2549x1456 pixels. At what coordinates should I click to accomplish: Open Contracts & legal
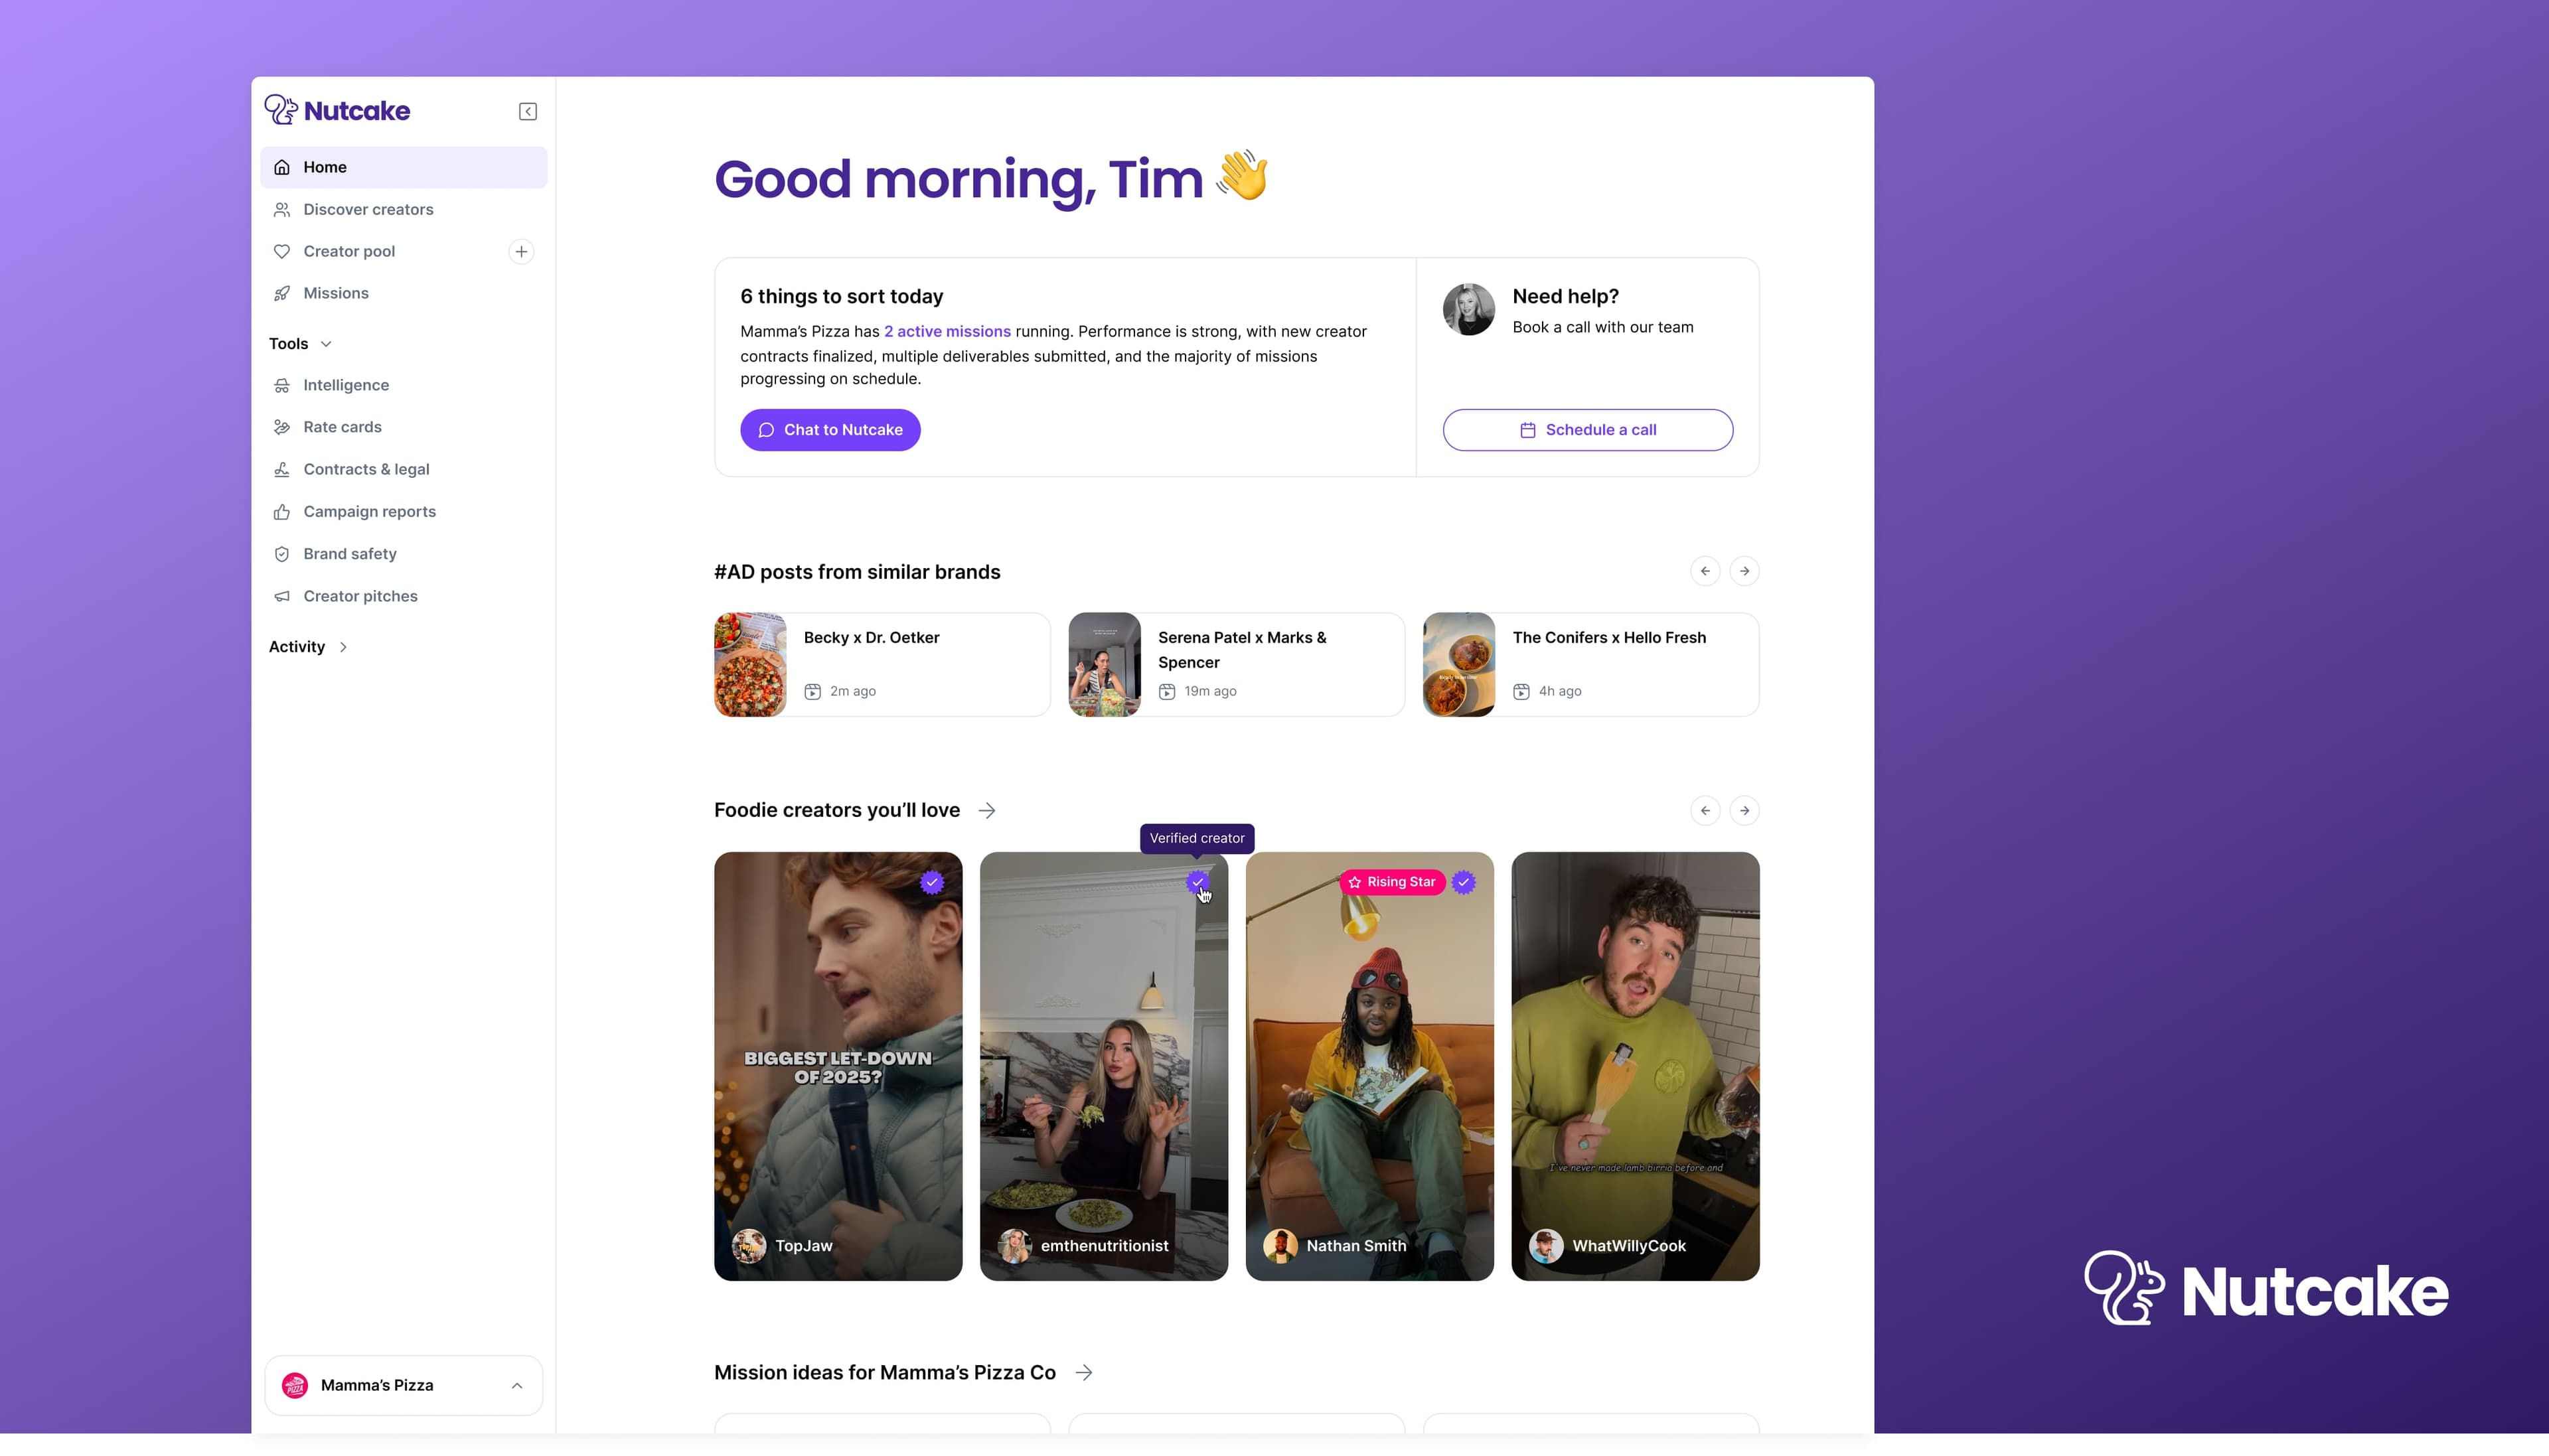point(404,469)
